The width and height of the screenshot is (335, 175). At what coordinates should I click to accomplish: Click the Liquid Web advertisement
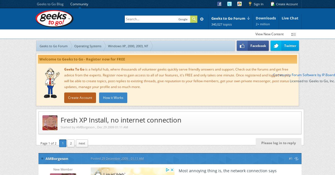pyautogui.click(x=133, y=171)
